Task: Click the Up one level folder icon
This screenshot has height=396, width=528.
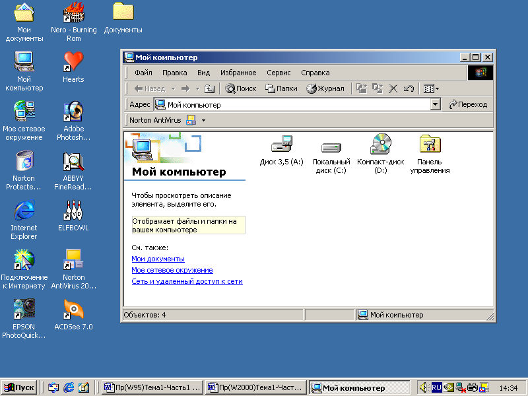Action: point(209,89)
